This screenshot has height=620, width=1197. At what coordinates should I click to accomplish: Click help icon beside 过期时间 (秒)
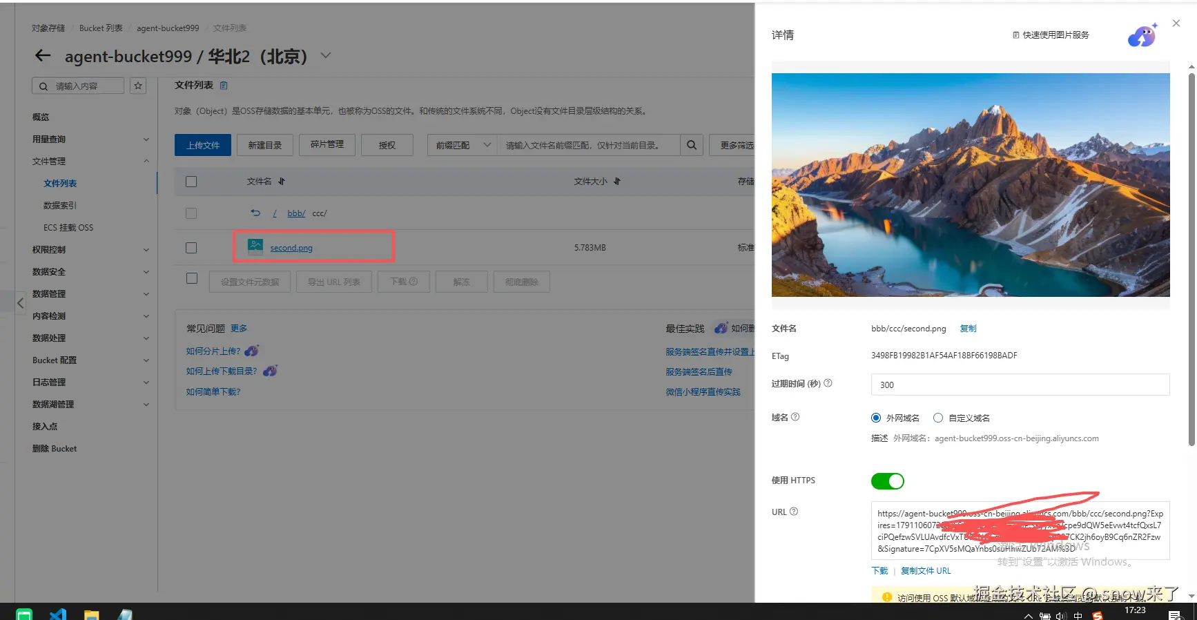(x=828, y=383)
